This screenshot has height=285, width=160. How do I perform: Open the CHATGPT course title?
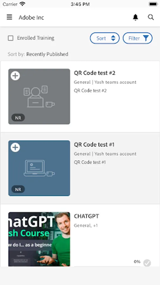[87, 216]
